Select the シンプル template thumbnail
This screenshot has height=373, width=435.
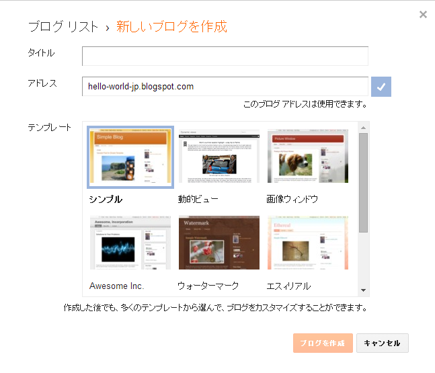pos(130,157)
